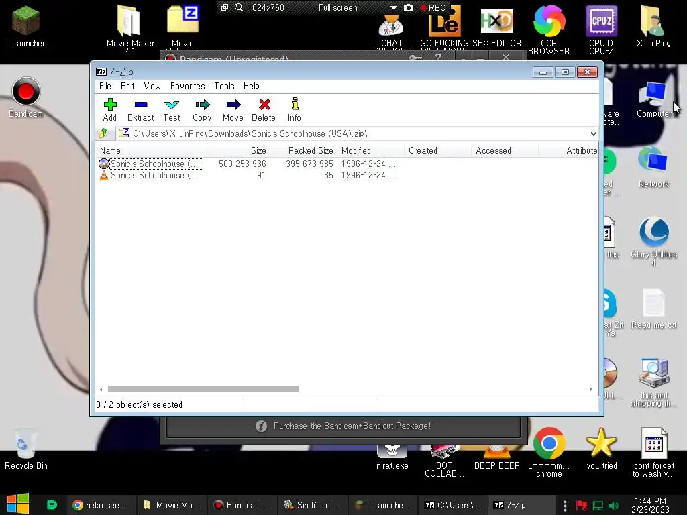687x515 pixels.
Task: Take a screenshot with recorder camera icon
Action: (x=409, y=8)
